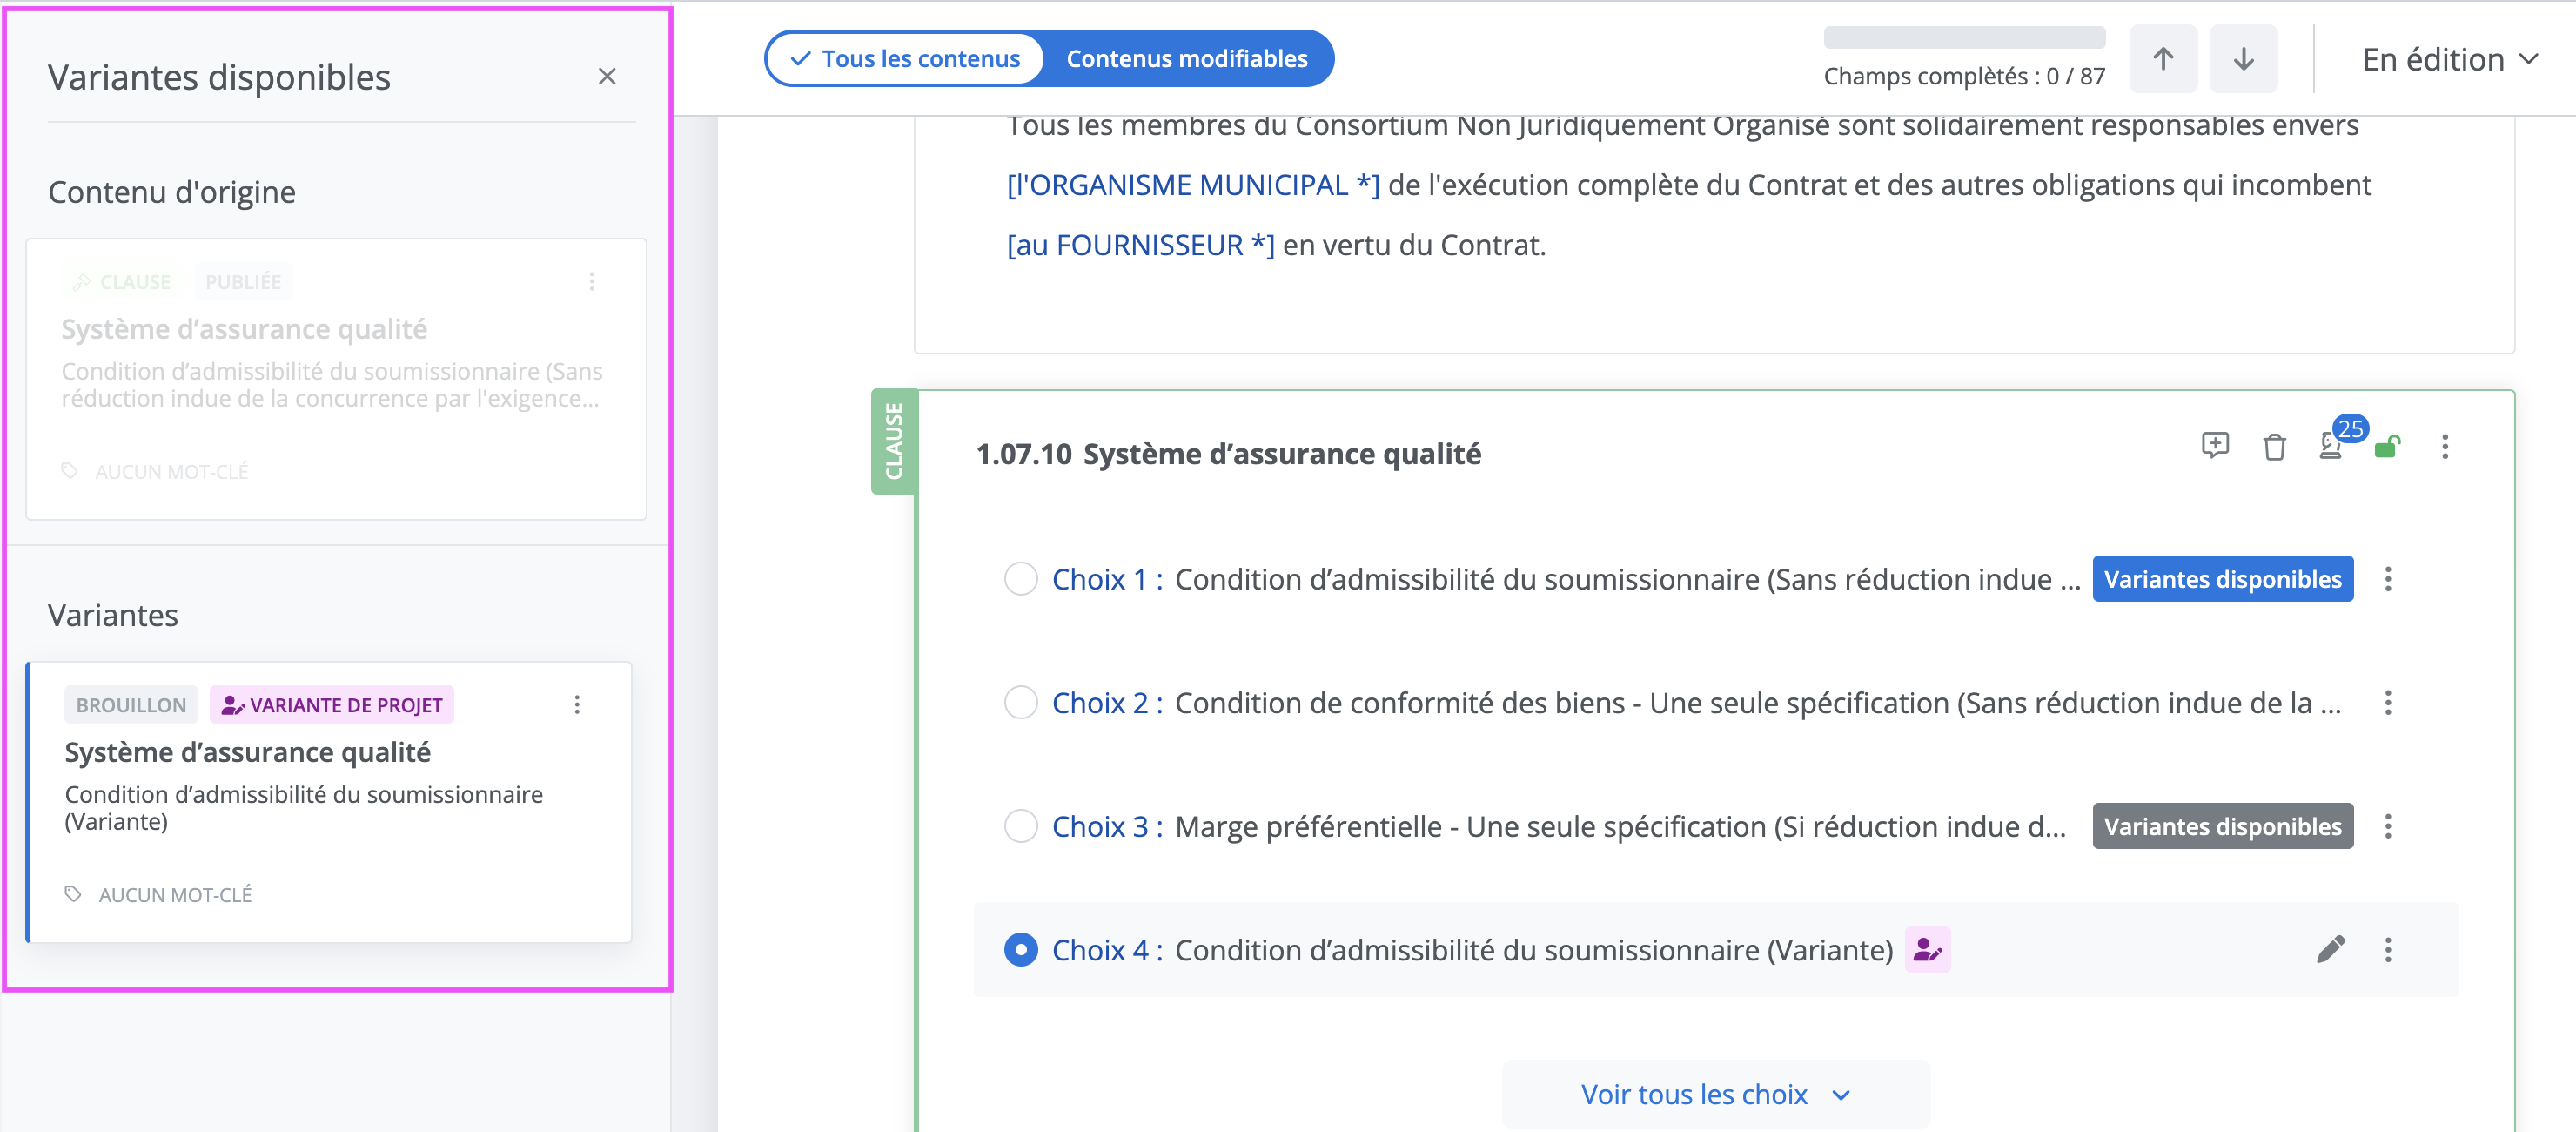Expand Voir tous les choix
The width and height of the screenshot is (2576, 1132).
point(1715,1094)
